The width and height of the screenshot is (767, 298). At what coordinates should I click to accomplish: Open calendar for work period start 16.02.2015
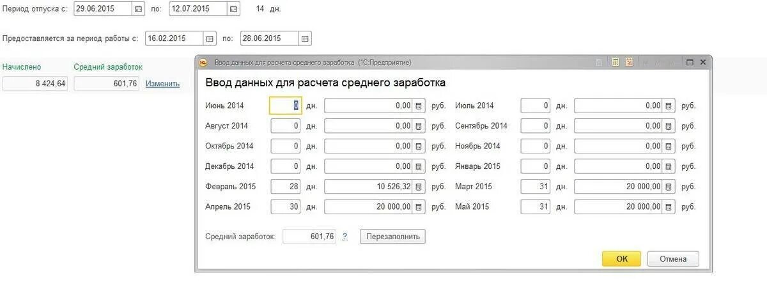pyautogui.click(x=210, y=38)
